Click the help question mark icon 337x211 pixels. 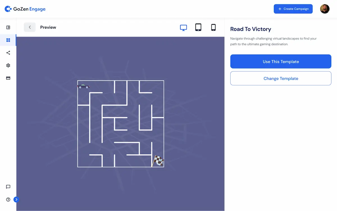pos(8,199)
